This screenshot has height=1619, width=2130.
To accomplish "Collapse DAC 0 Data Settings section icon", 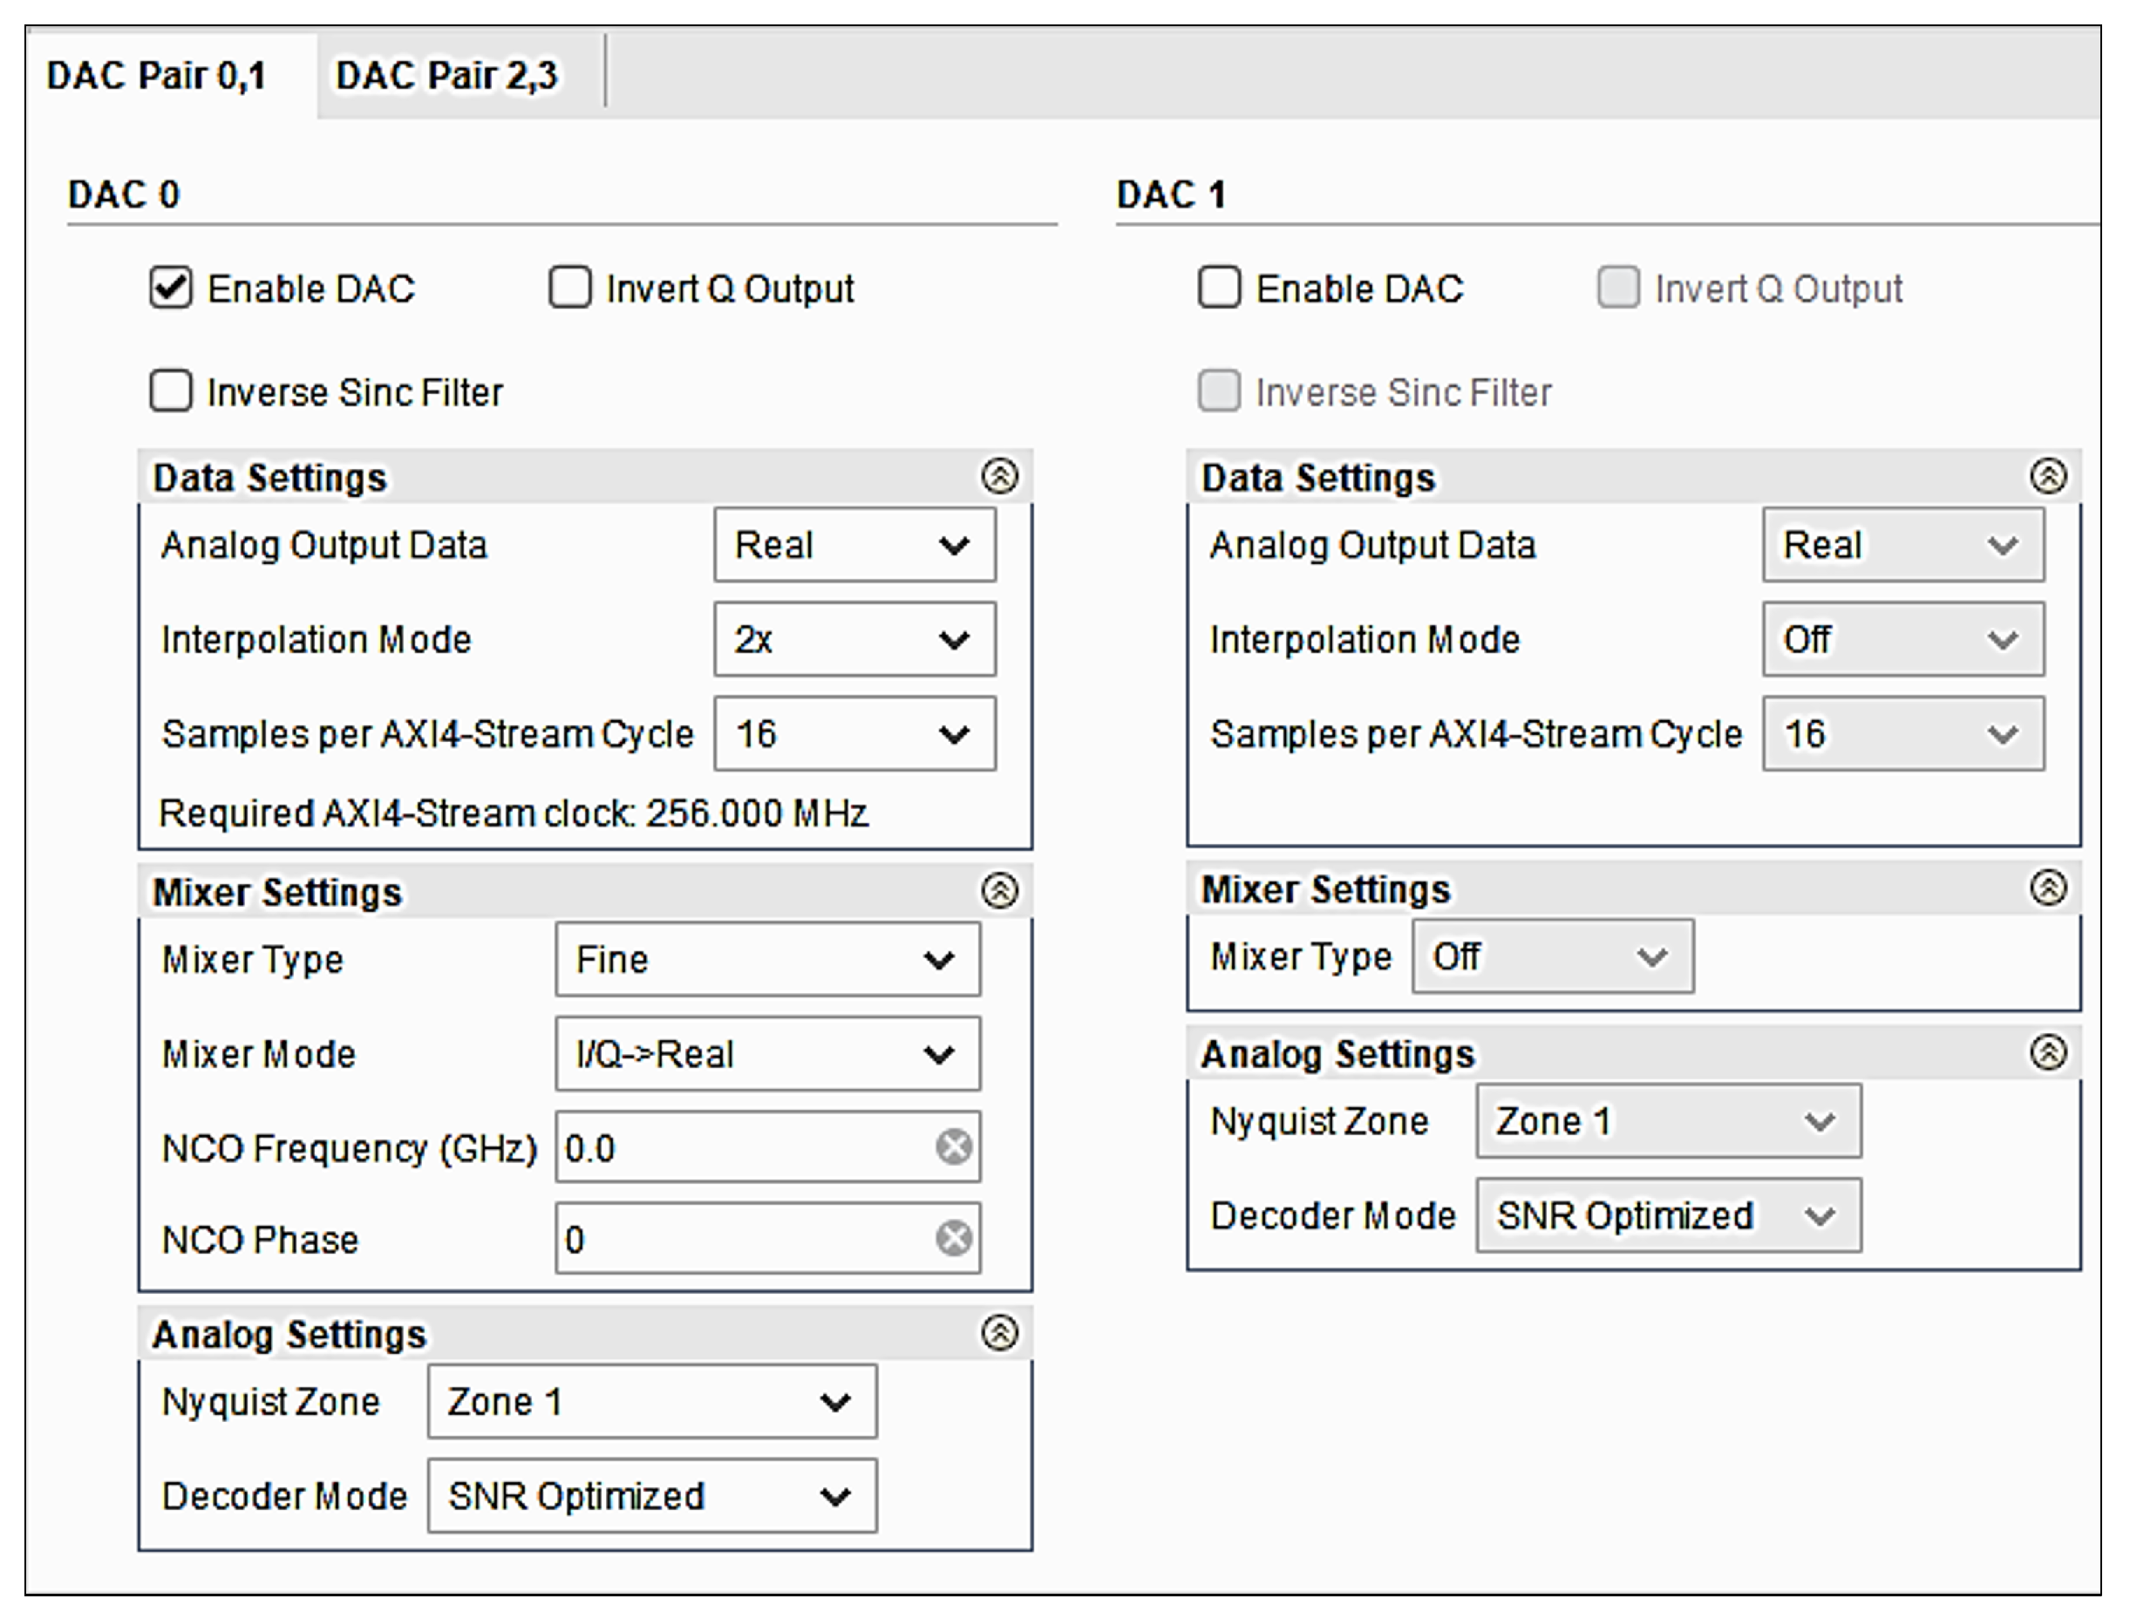I will (x=998, y=476).
